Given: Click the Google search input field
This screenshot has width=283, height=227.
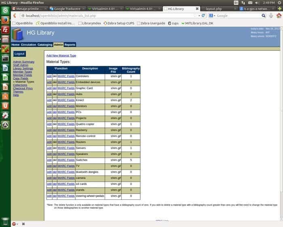Looking at the screenshot, I should 238,16.
